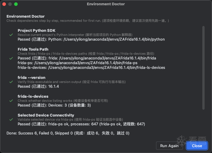
Task: Click the Done summary status line
Action: (68, 133)
